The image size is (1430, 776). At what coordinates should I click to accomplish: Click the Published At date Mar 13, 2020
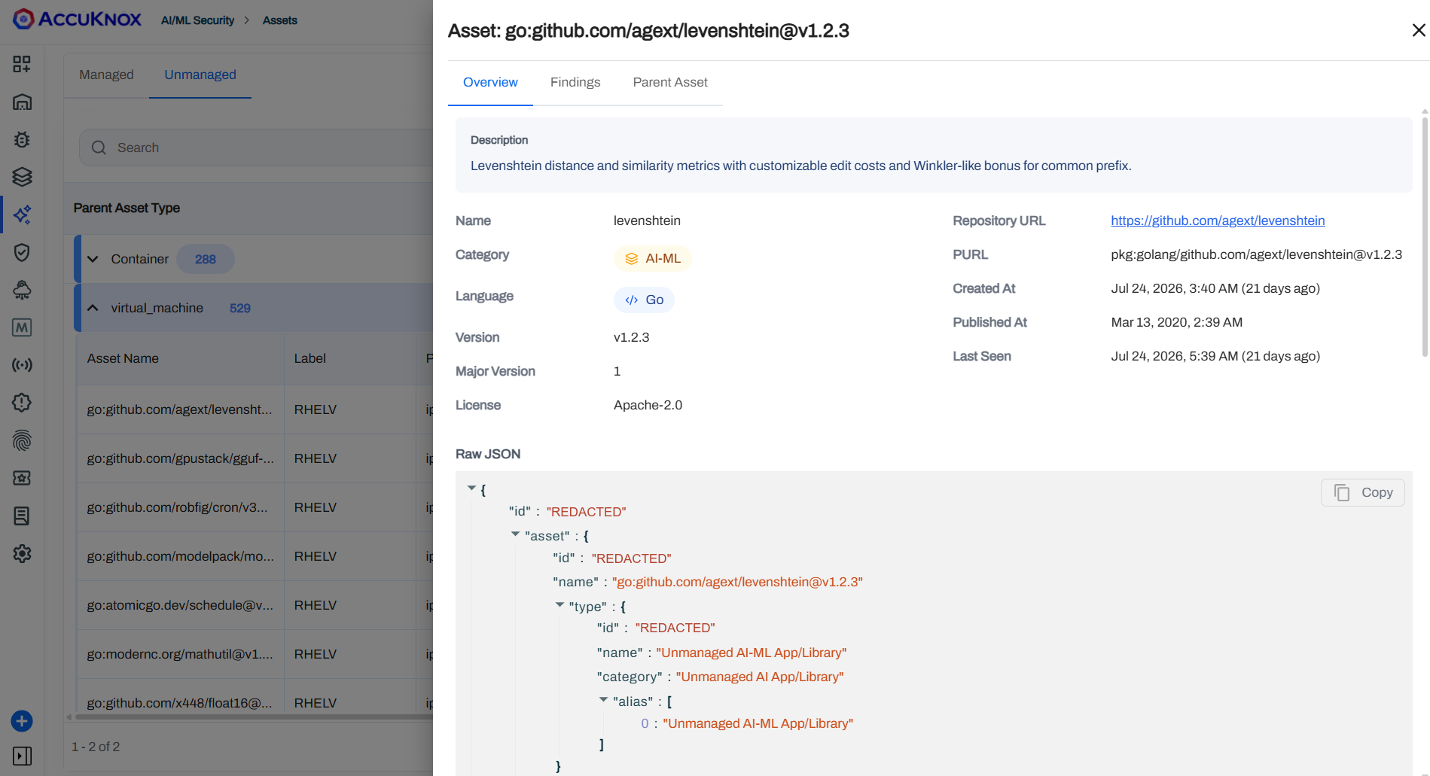click(1176, 322)
